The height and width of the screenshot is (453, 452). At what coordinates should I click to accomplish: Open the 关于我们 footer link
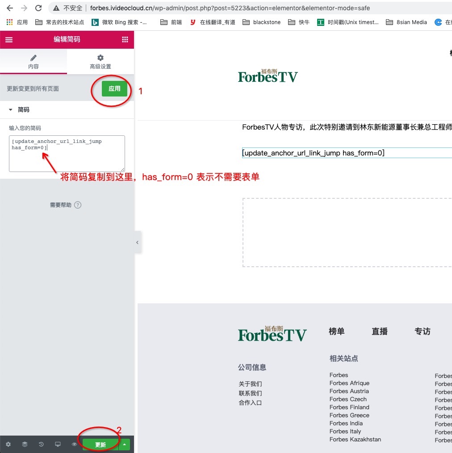pyautogui.click(x=250, y=384)
